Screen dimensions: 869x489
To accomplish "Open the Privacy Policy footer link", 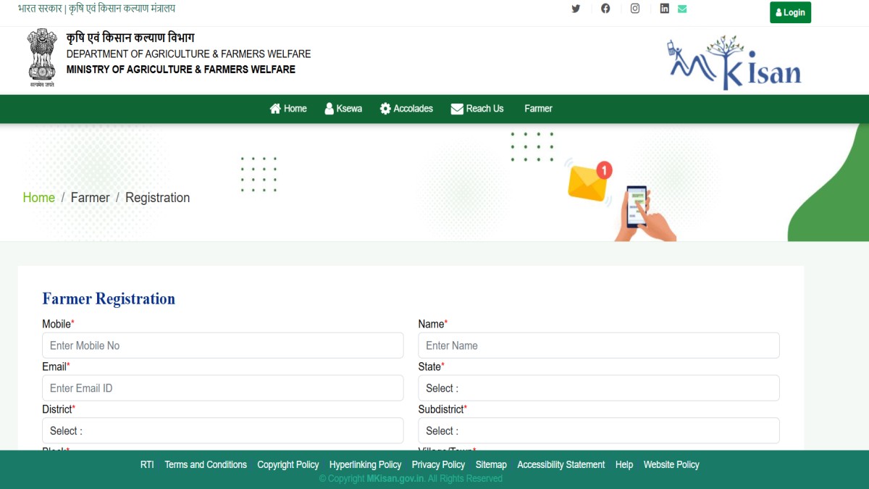I will (x=438, y=465).
